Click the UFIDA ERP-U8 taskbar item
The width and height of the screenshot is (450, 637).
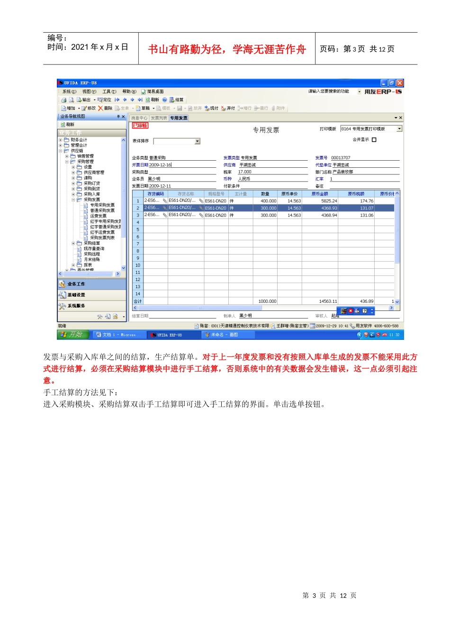pyautogui.click(x=173, y=335)
